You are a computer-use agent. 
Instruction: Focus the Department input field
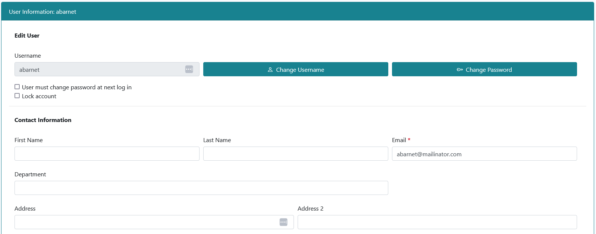click(x=201, y=188)
